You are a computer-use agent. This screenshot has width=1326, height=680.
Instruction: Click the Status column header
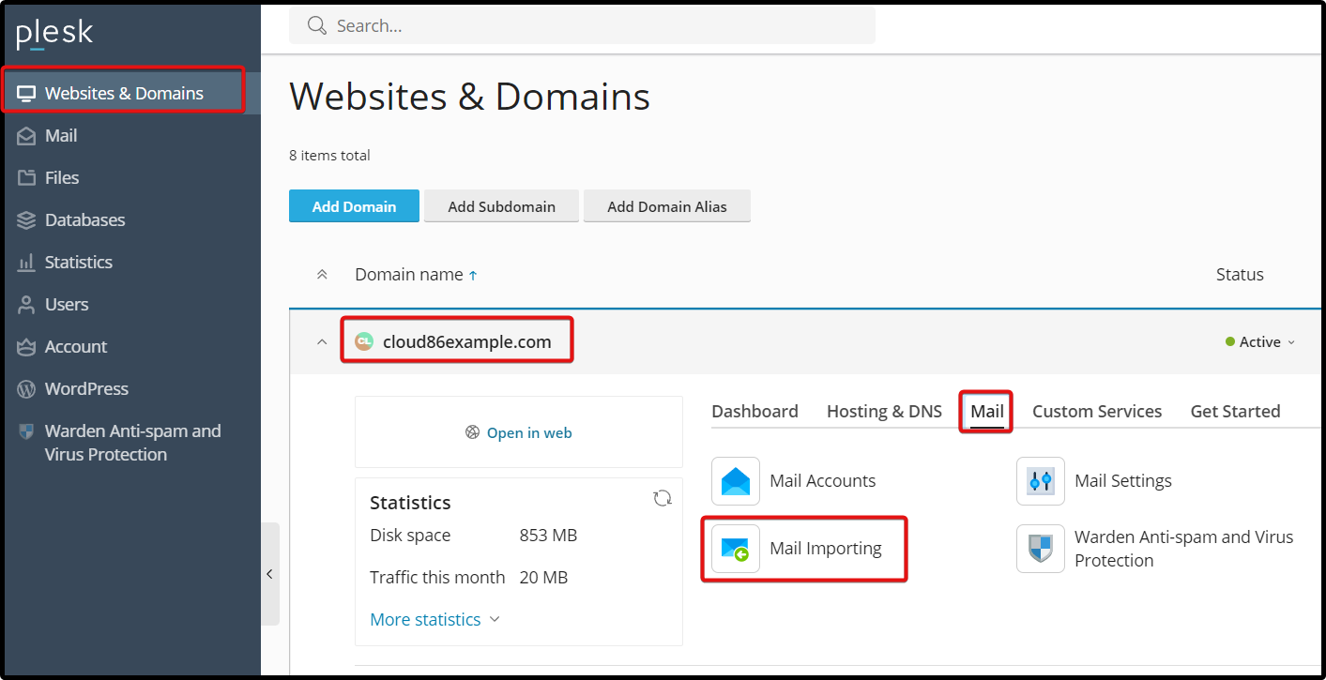[1240, 275]
